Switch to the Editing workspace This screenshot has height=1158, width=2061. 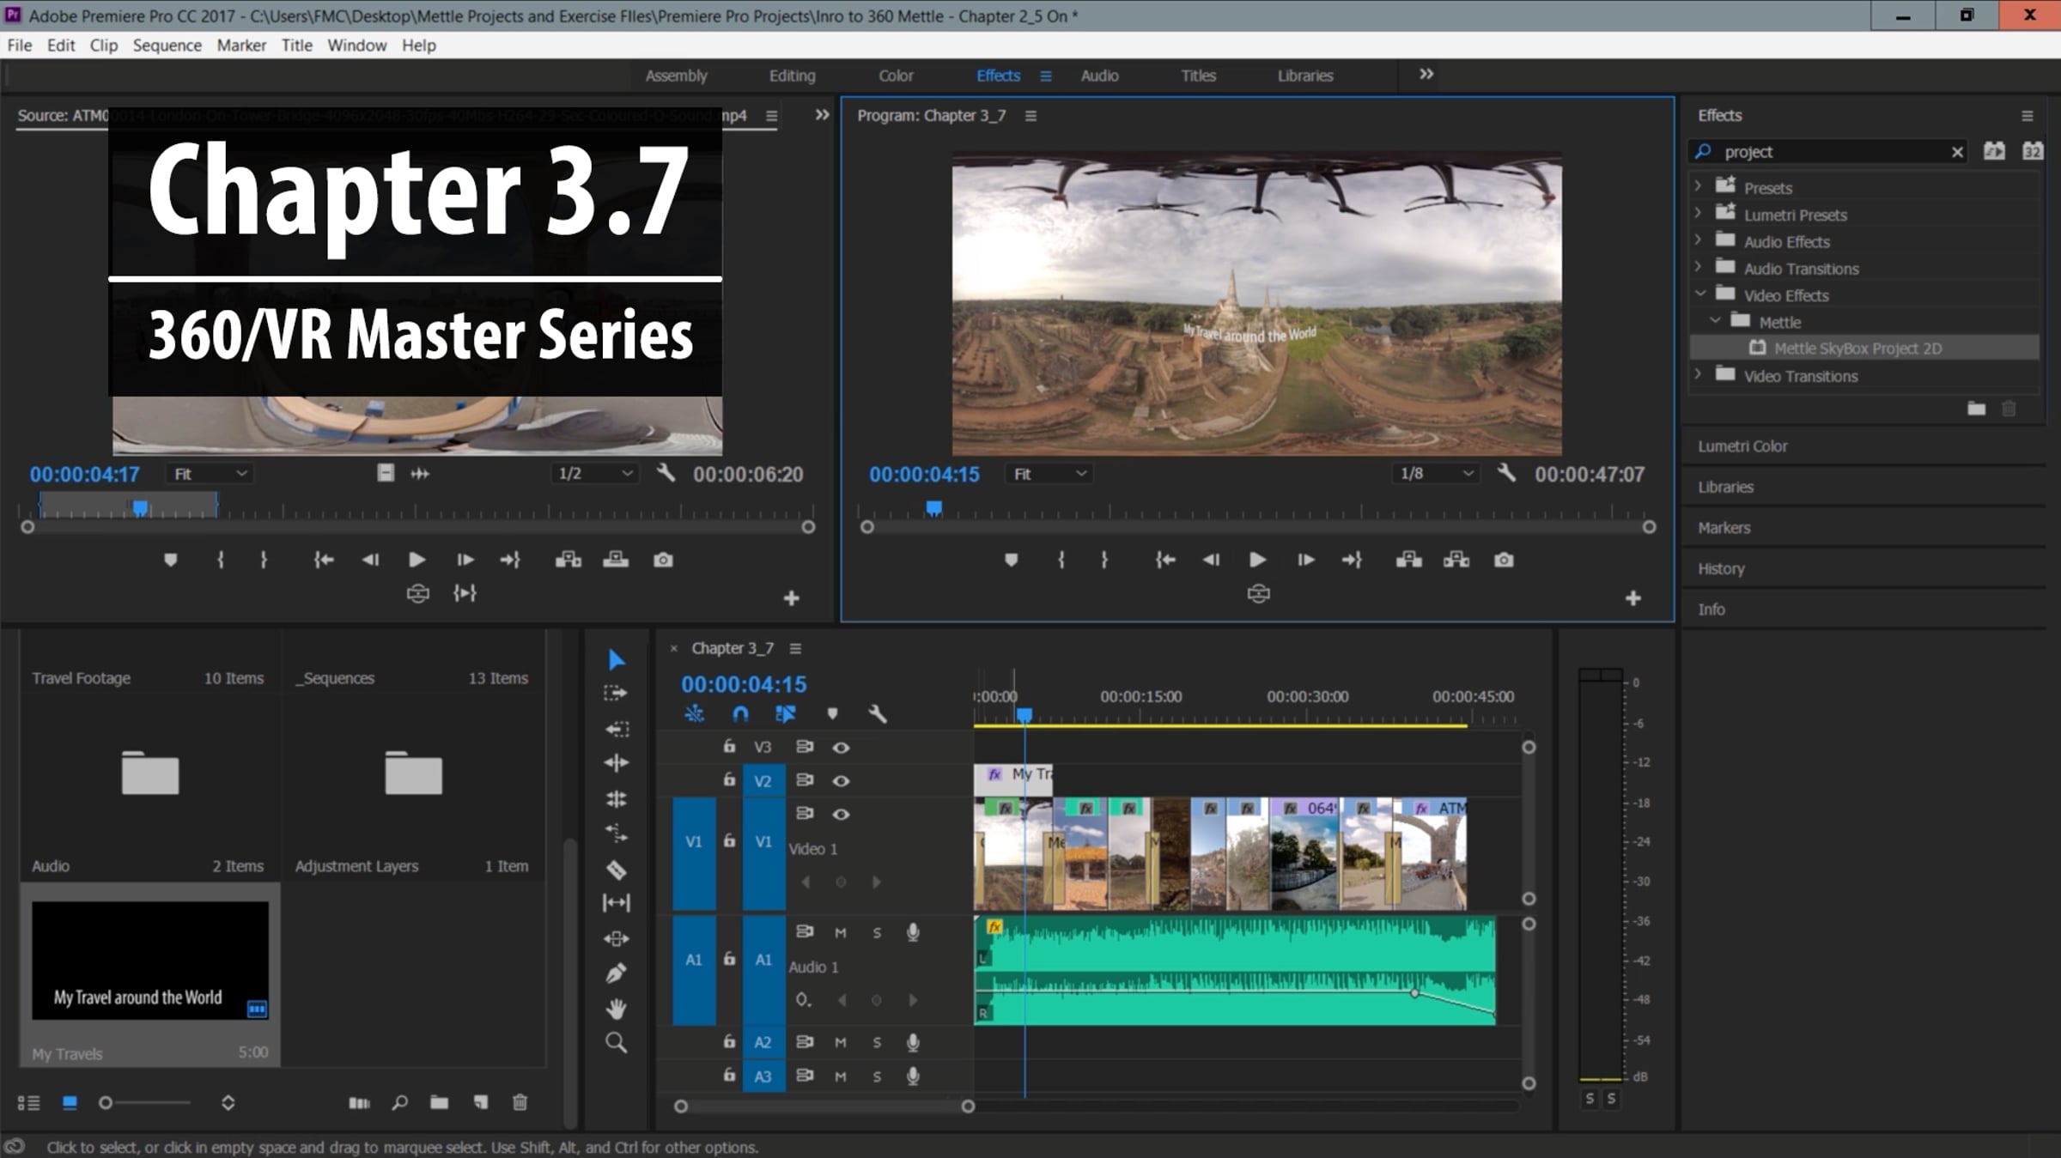click(792, 76)
